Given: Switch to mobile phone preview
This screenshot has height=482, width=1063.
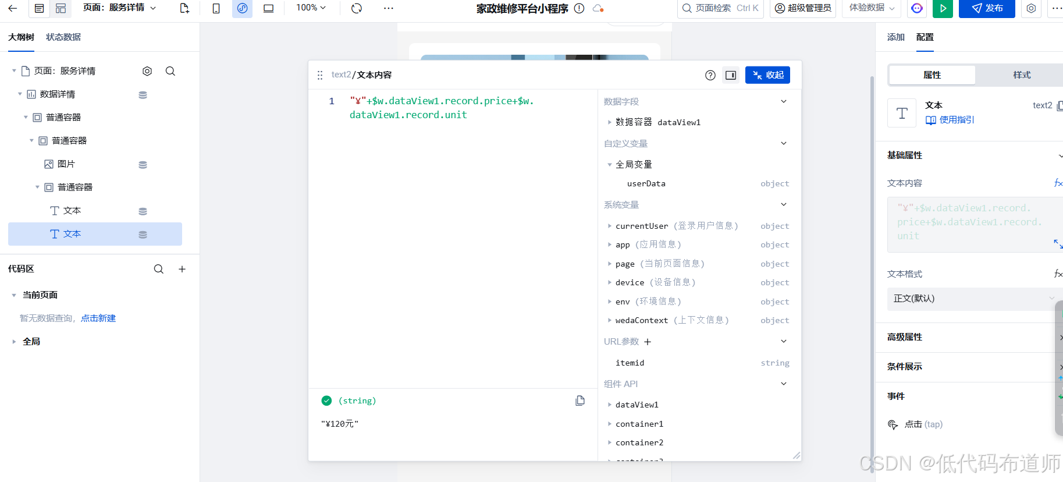Looking at the screenshot, I should coord(216,8).
